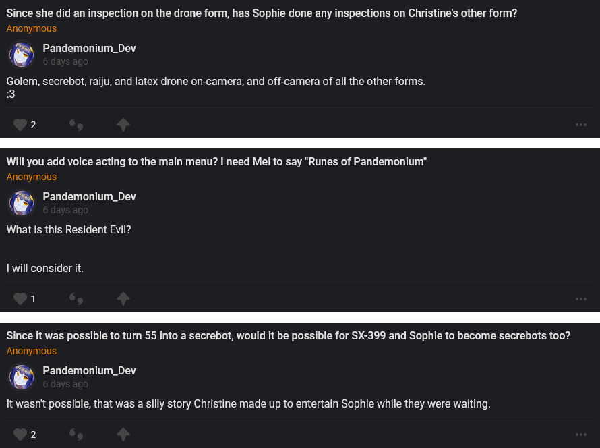Open the avatar on the secrebot answer

coord(22,377)
